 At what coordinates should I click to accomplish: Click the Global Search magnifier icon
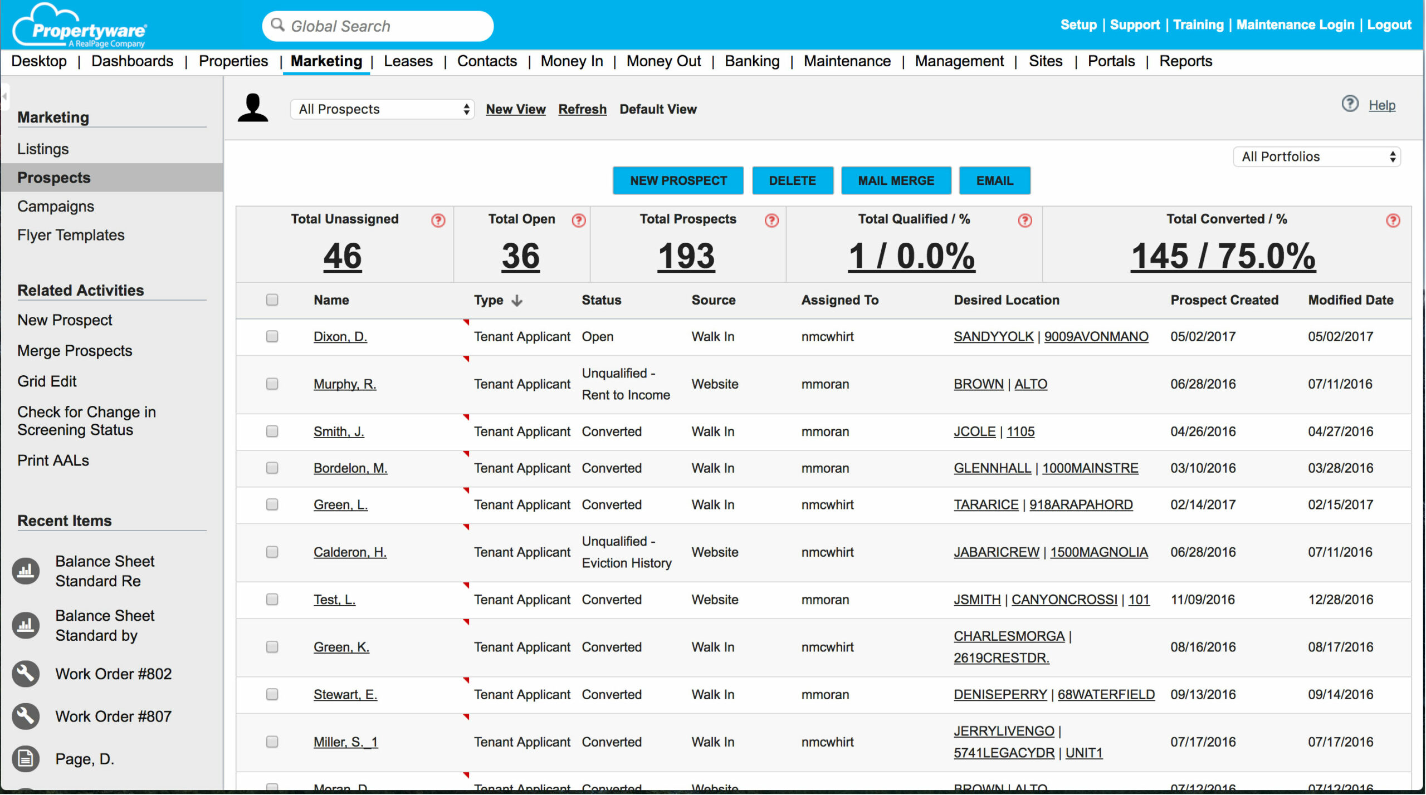coord(277,25)
